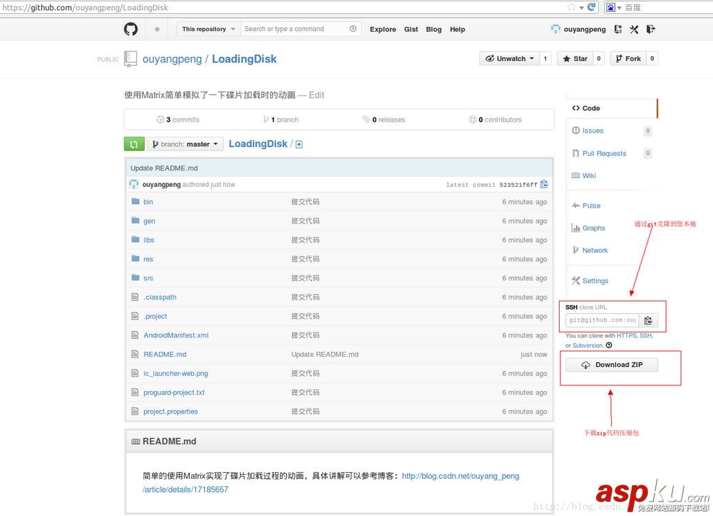Viewport: 713px width, 516px height.
Task: Open the search engine selector arrow
Action: (619, 8)
